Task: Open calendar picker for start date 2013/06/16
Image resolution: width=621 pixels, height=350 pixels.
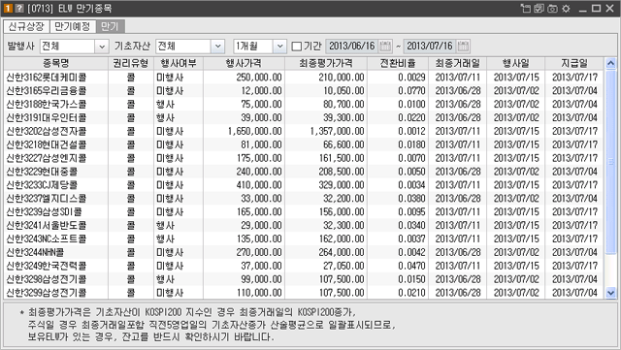Action: point(385,47)
